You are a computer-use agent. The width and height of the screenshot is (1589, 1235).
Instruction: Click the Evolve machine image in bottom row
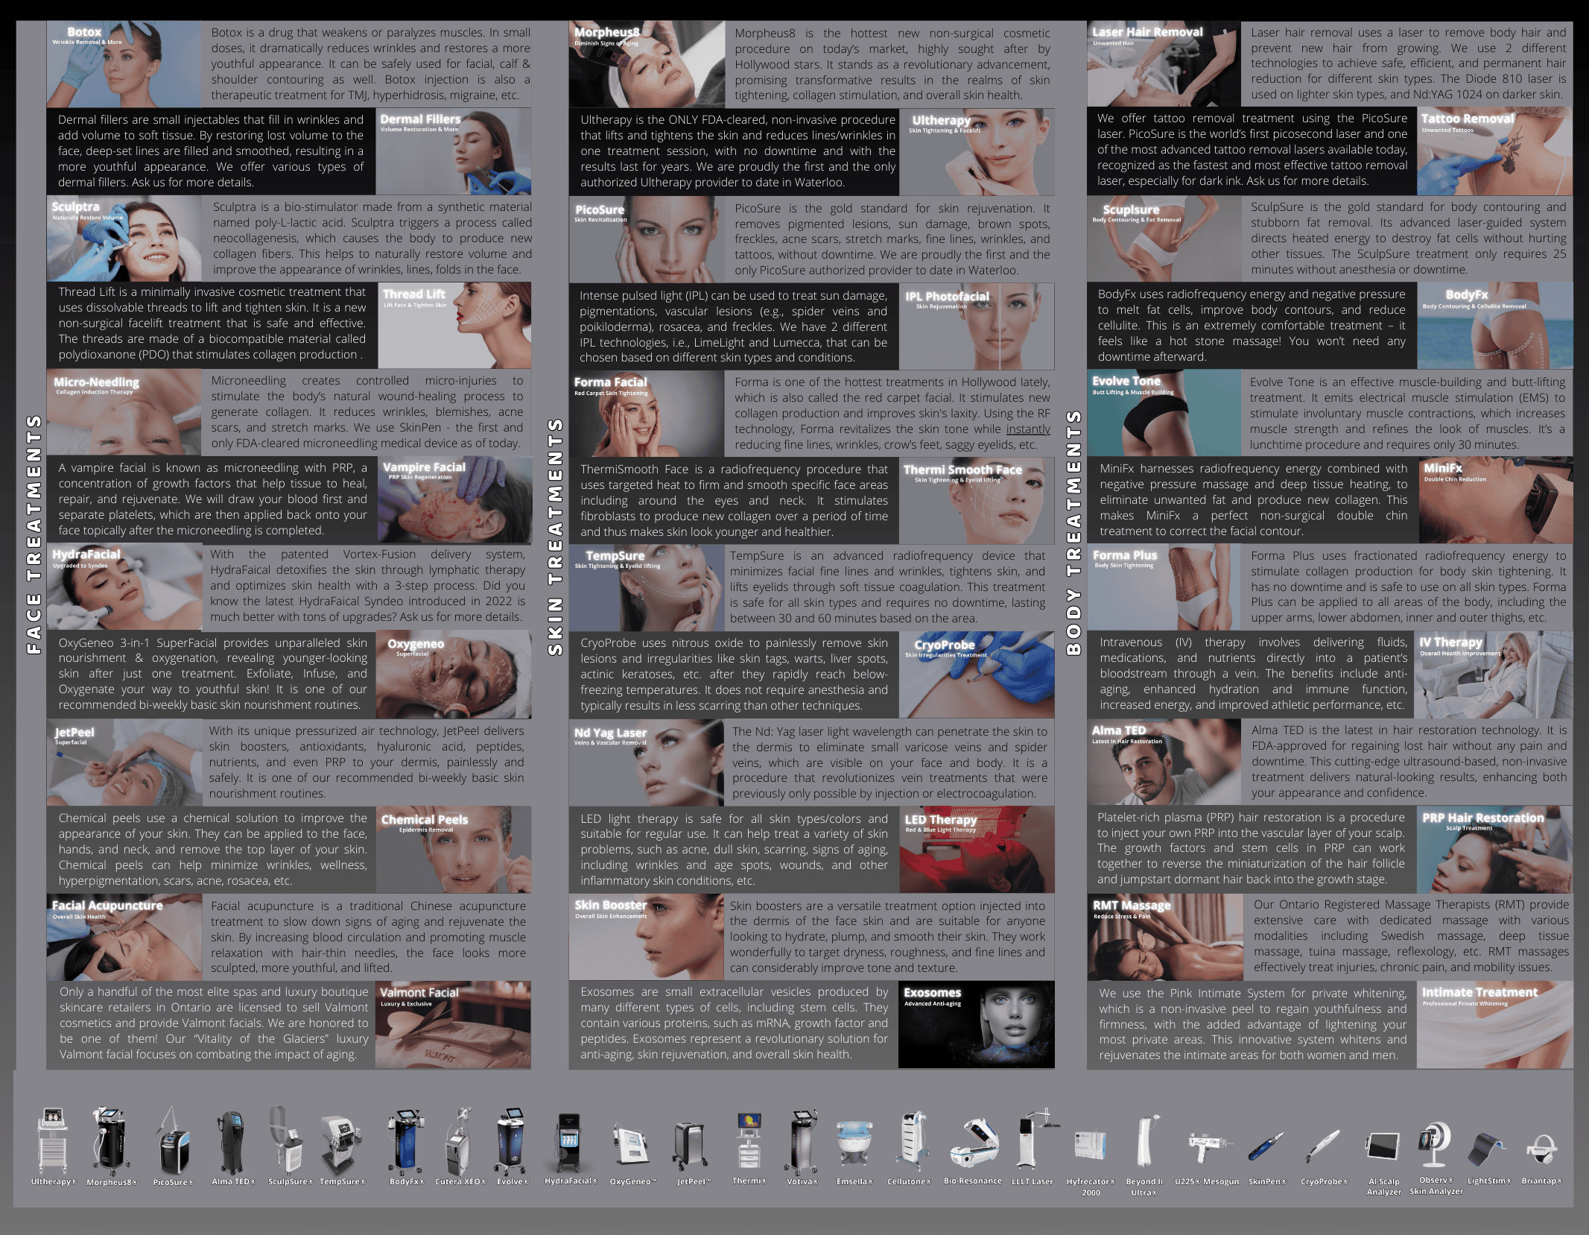[x=511, y=1140]
